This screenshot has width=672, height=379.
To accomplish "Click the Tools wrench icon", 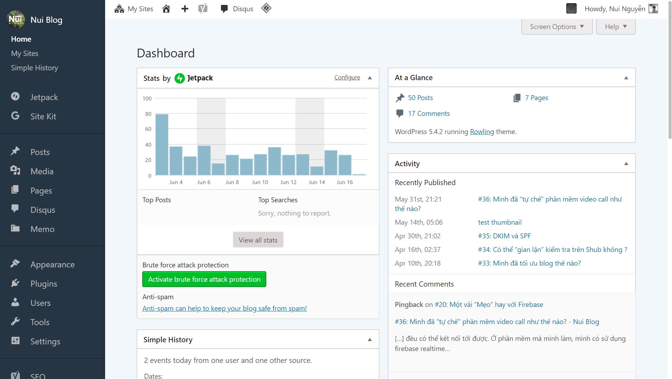I will [x=15, y=321].
